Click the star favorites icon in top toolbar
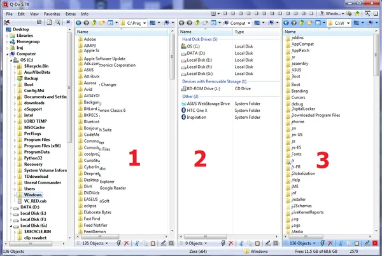Image resolution: width=382 pixels, height=256 pixels. [x=357, y=13]
